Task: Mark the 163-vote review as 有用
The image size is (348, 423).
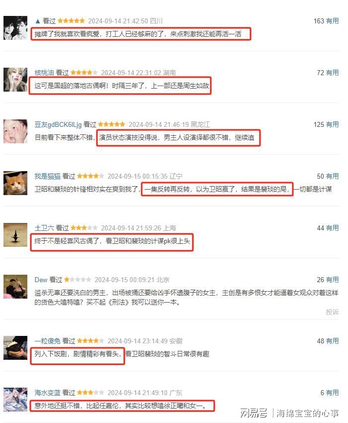Action: [332, 21]
